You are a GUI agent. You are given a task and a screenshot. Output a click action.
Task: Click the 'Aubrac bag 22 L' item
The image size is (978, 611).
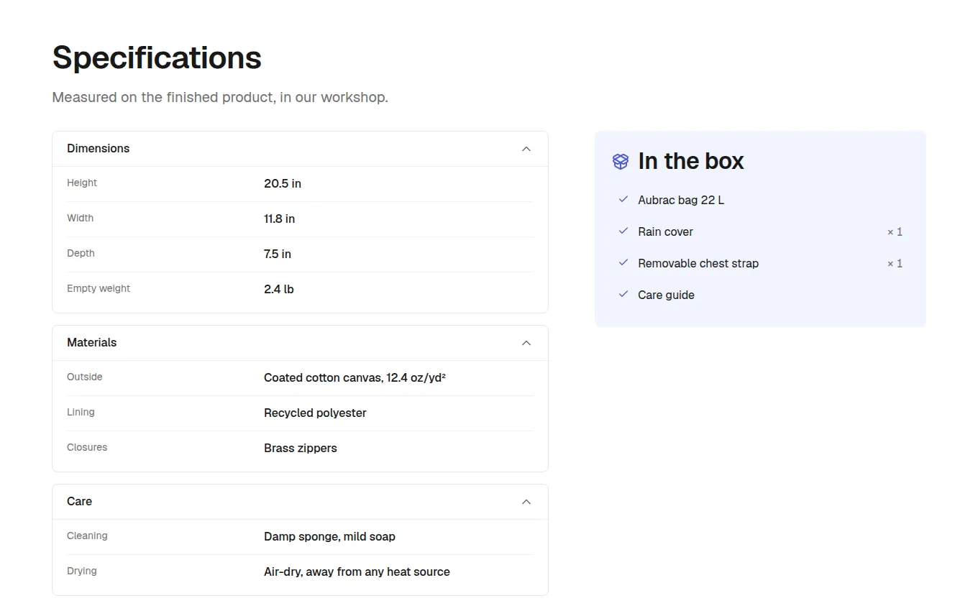(681, 200)
